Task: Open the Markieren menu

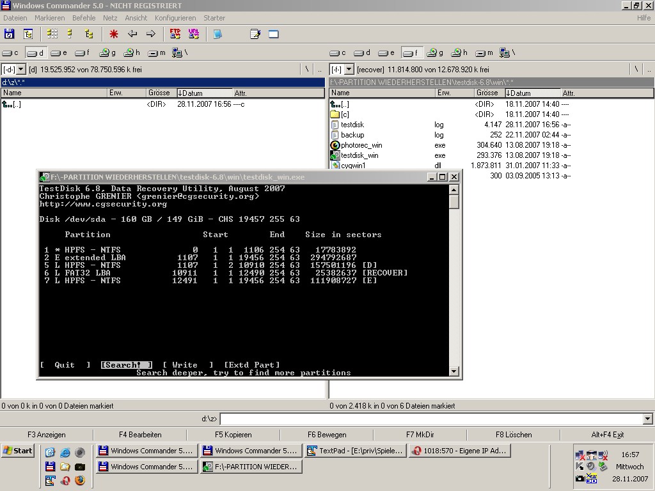Action: coord(50,18)
